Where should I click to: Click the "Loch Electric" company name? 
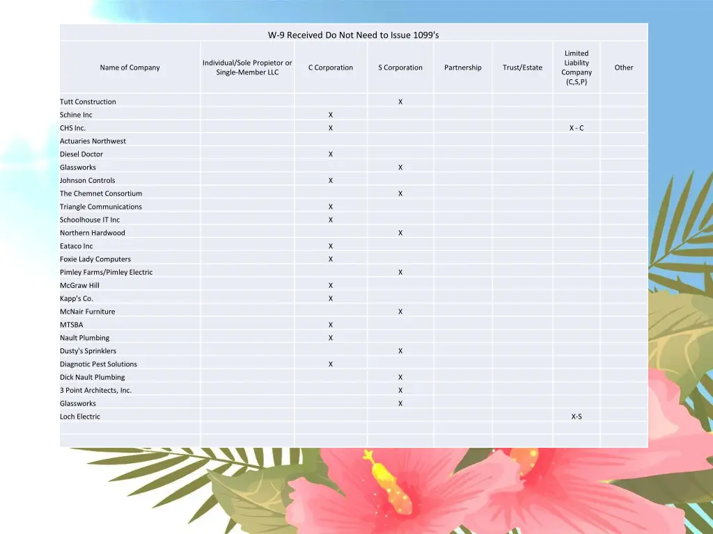point(80,417)
